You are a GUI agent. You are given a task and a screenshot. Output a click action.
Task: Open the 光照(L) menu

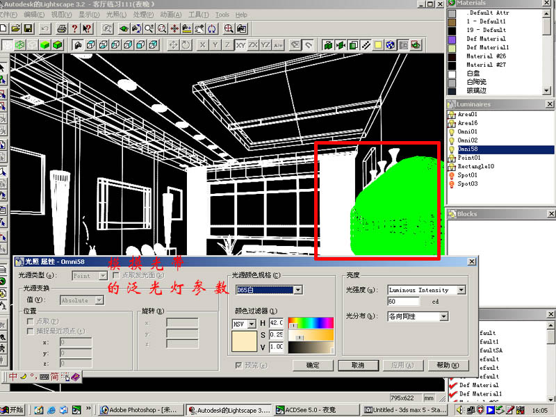pyautogui.click(x=116, y=15)
